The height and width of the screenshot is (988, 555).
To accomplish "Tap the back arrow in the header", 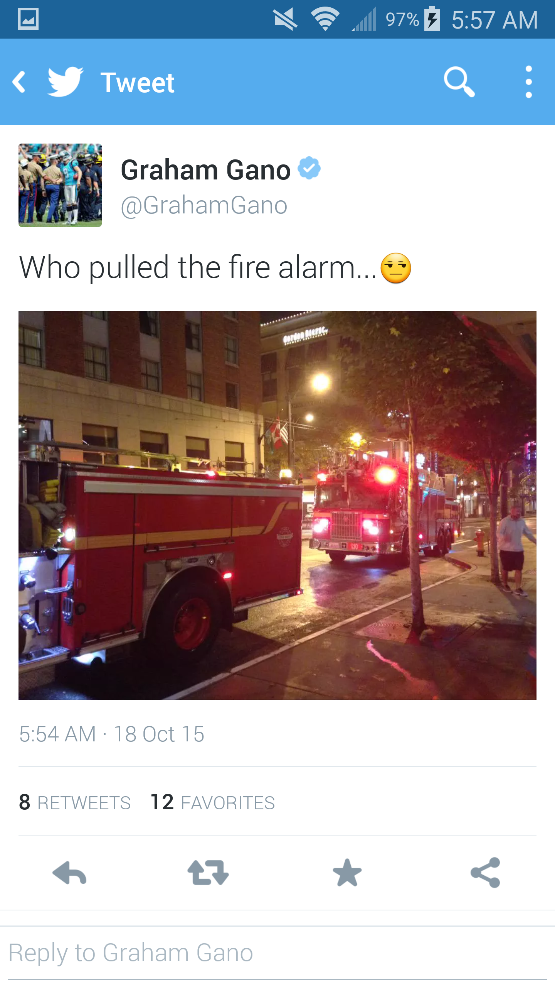I will pos(19,82).
